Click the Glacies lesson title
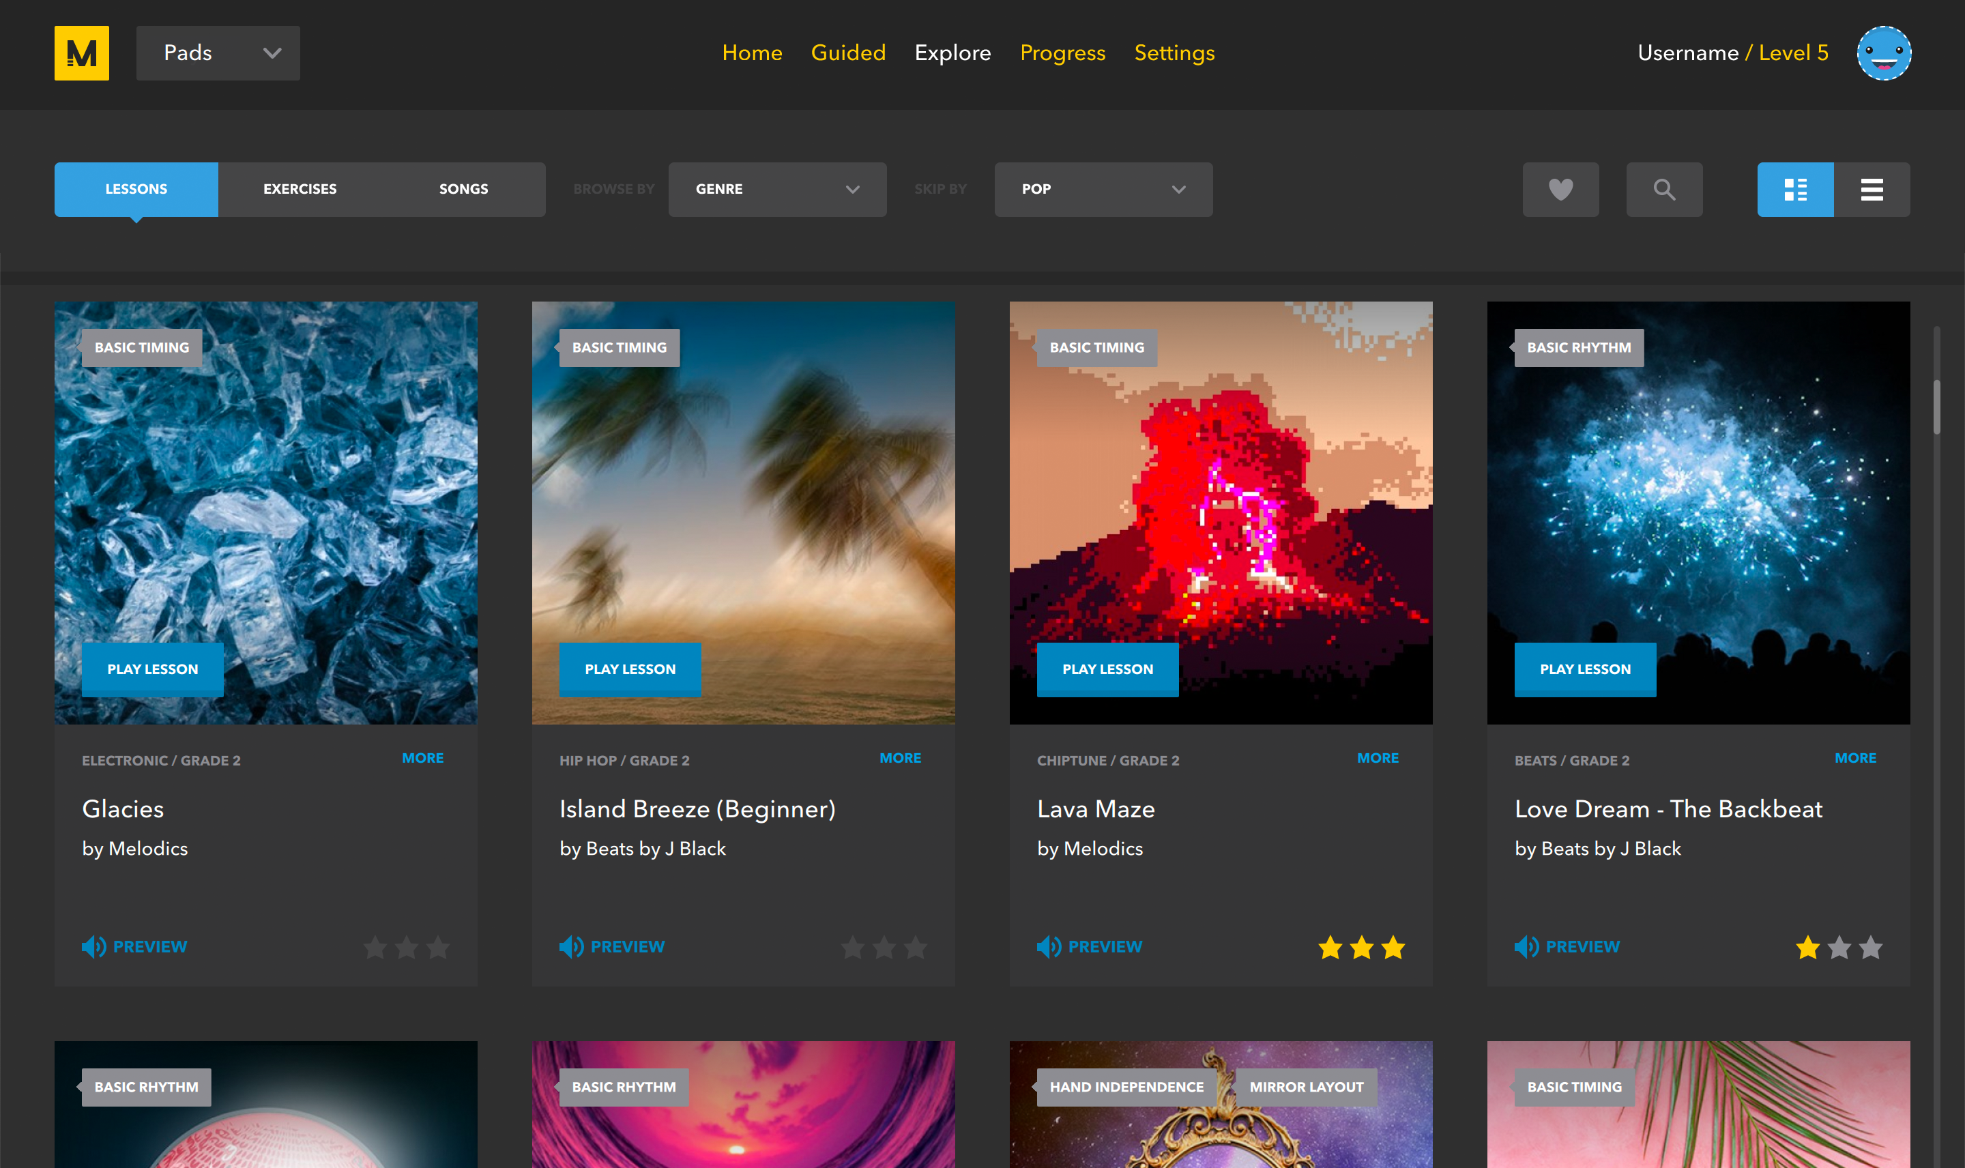This screenshot has width=1965, height=1168. click(123, 809)
